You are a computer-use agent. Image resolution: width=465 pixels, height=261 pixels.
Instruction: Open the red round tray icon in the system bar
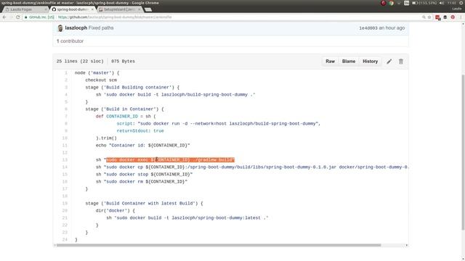[x=383, y=3]
